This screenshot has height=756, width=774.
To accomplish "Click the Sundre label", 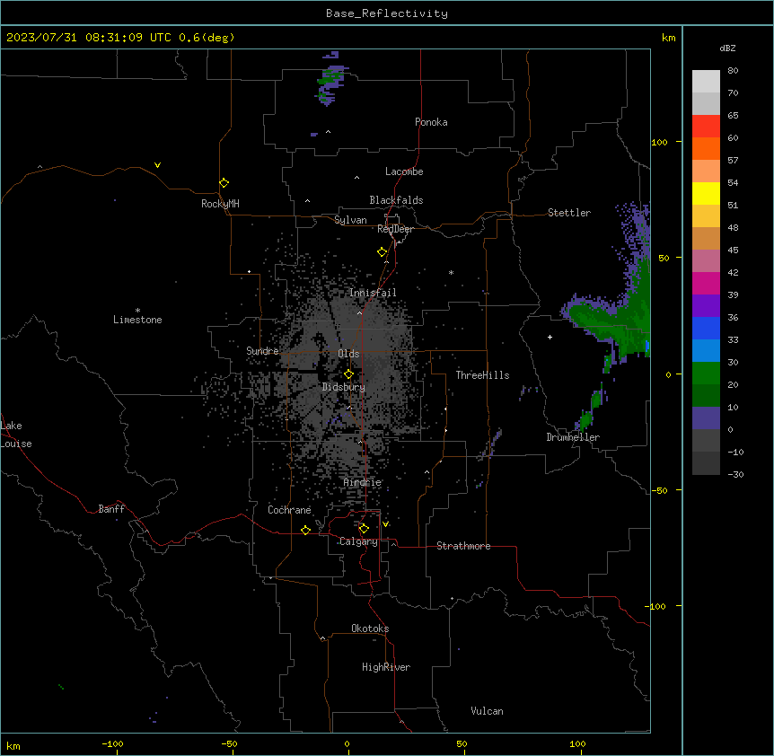I will point(262,351).
